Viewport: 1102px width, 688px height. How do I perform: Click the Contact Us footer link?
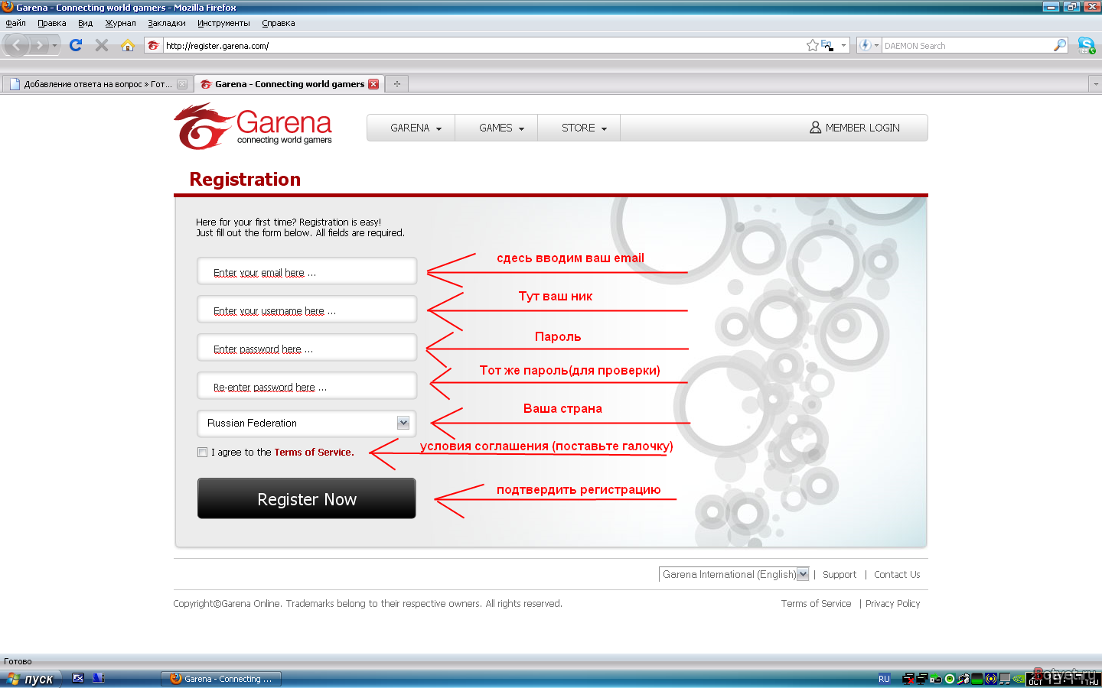click(x=897, y=574)
